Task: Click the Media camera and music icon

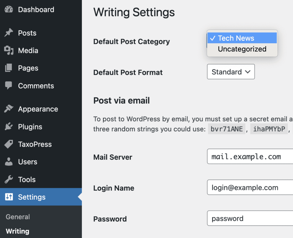Action: click(x=9, y=50)
